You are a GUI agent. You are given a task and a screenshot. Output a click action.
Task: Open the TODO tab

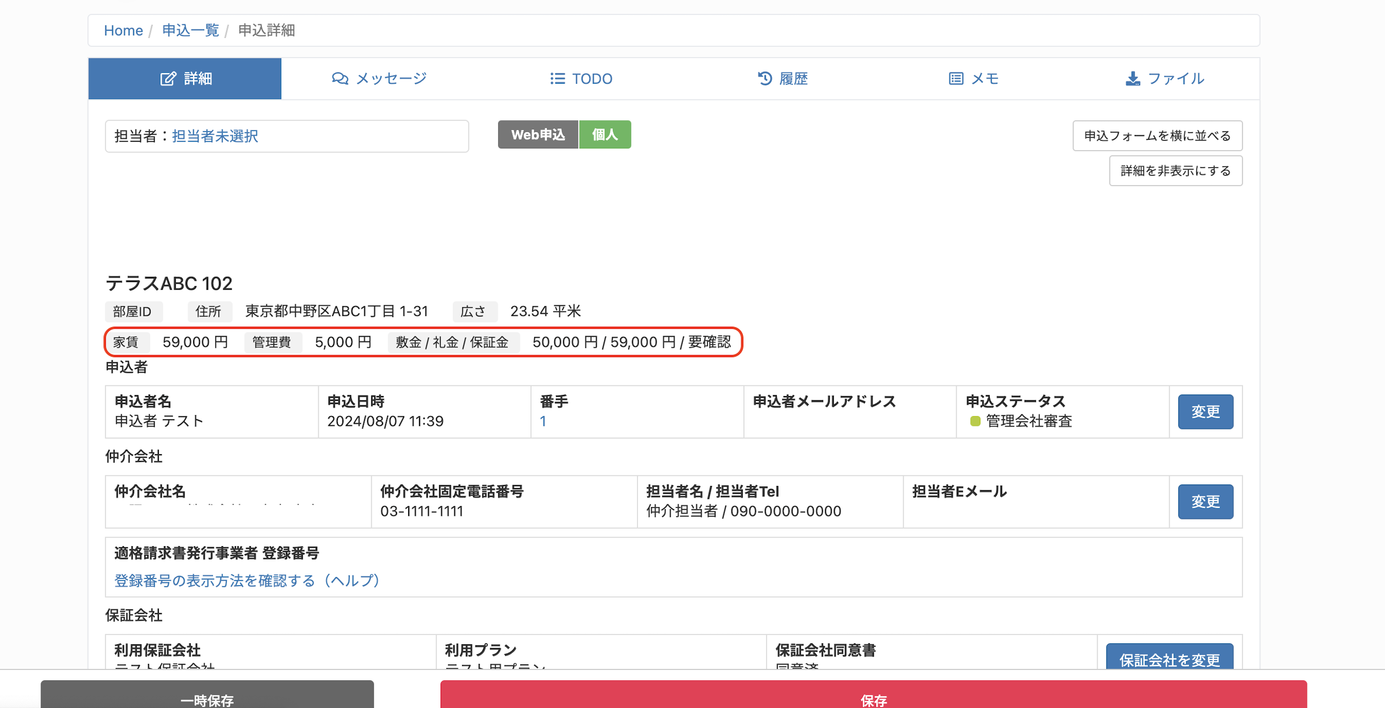pyautogui.click(x=580, y=79)
